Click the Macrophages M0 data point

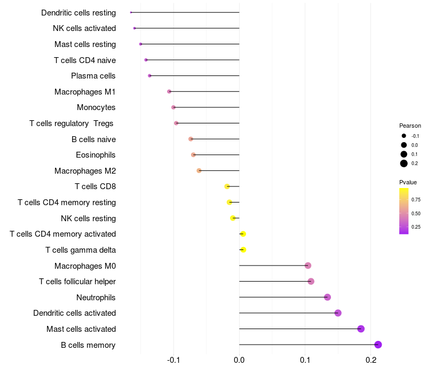(x=308, y=266)
